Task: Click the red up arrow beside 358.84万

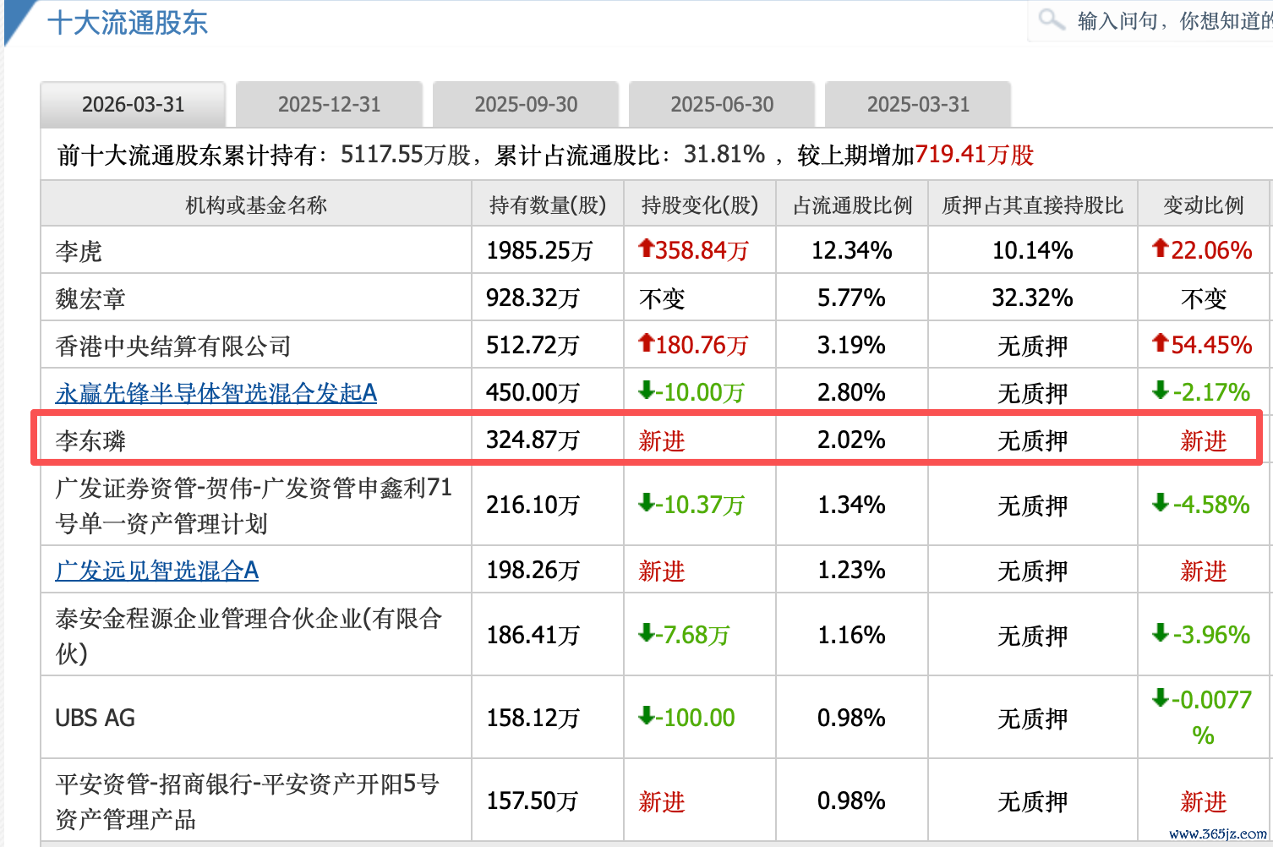Action: (x=646, y=248)
